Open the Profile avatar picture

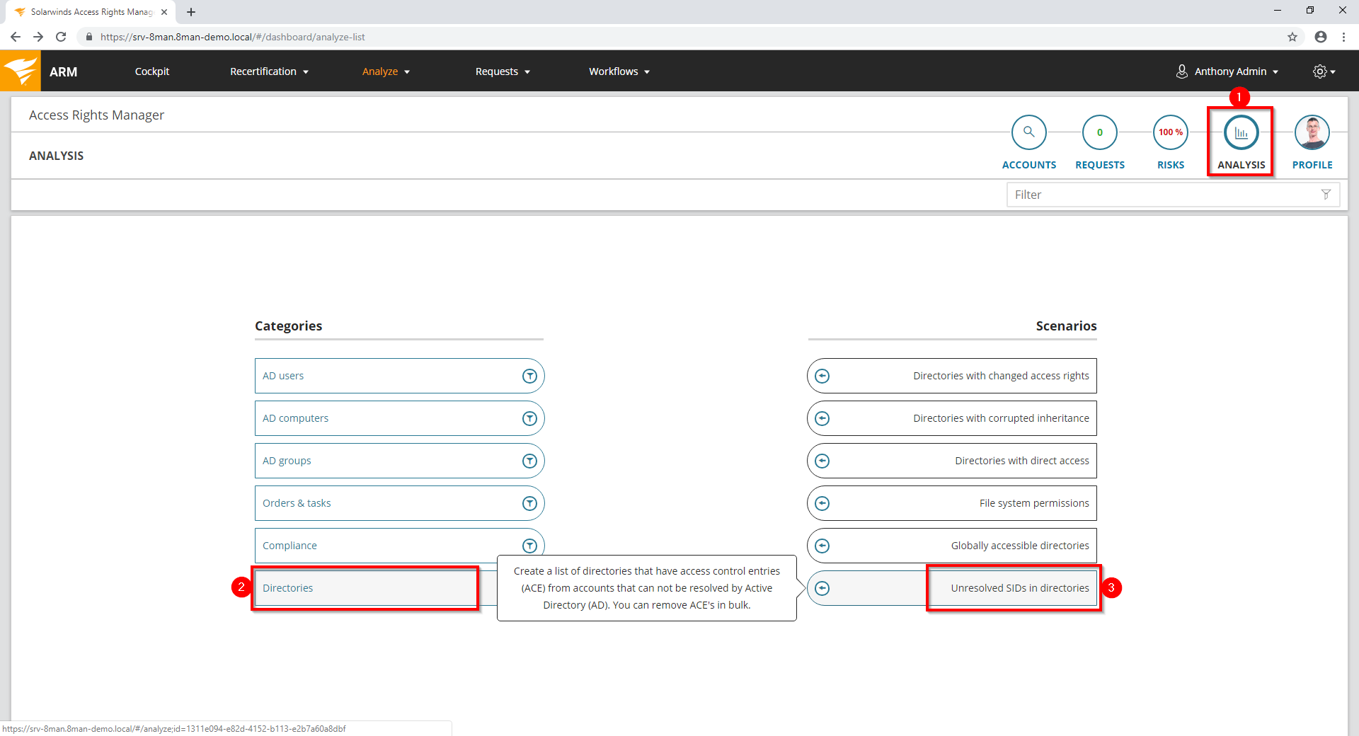tap(1312, 132)
